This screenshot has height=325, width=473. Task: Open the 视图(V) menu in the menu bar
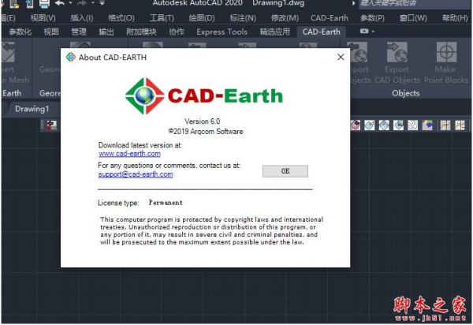click(43, 18)
